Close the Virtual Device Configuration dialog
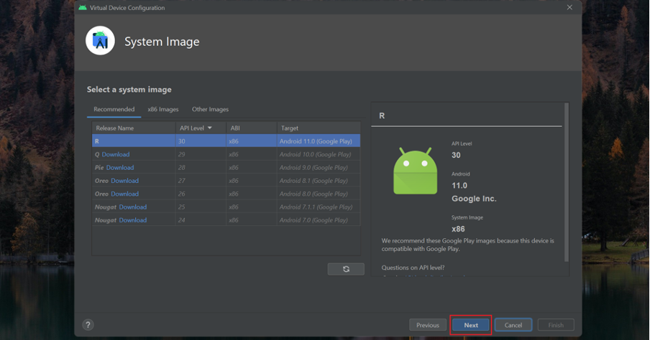Screen dimensions: 650x340 [569, 7]
